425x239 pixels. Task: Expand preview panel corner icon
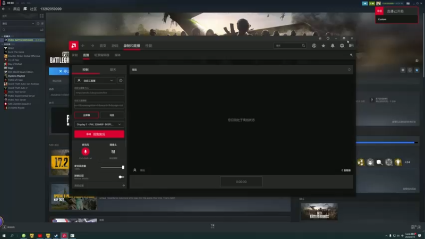point(349,70)
